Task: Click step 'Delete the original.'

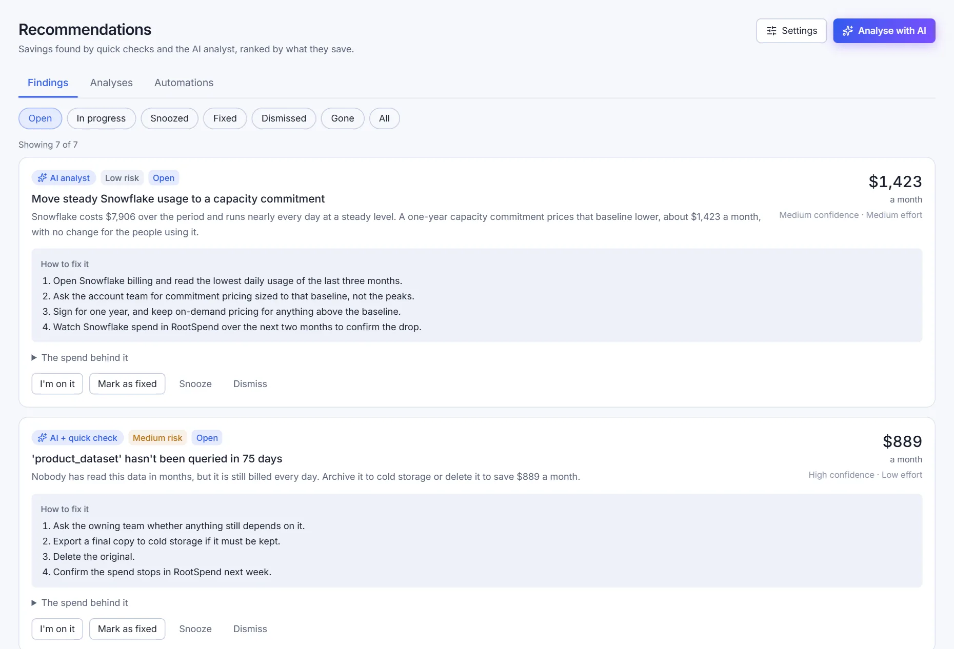Action: pos(94,557)
